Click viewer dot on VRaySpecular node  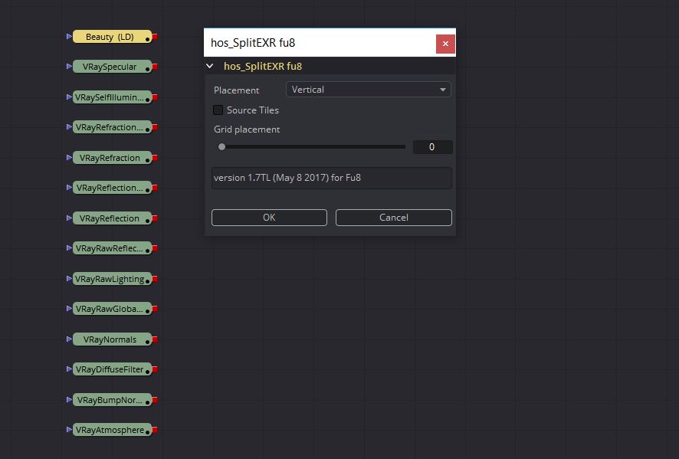148,69
